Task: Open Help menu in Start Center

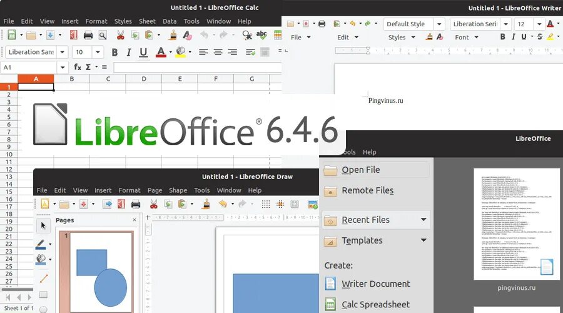Action: 370,152
